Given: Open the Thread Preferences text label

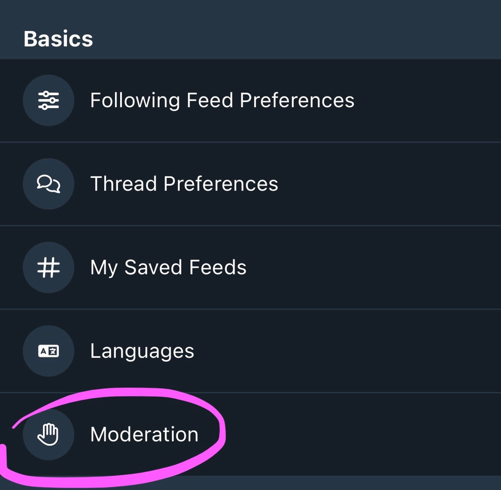Looking at the screenshot, I should pyautogui.click(x=184, y=184).
